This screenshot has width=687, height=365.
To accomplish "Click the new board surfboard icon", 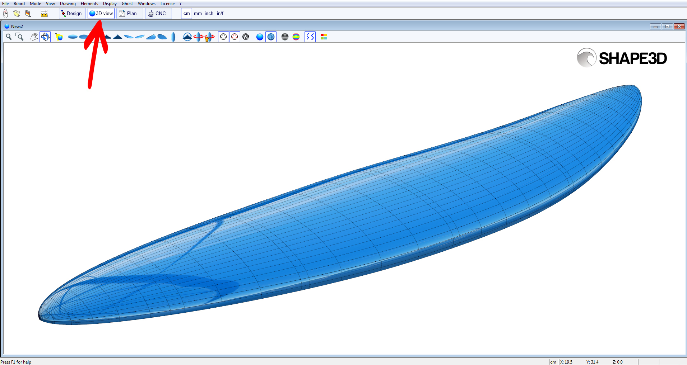I will click(5, 14).
